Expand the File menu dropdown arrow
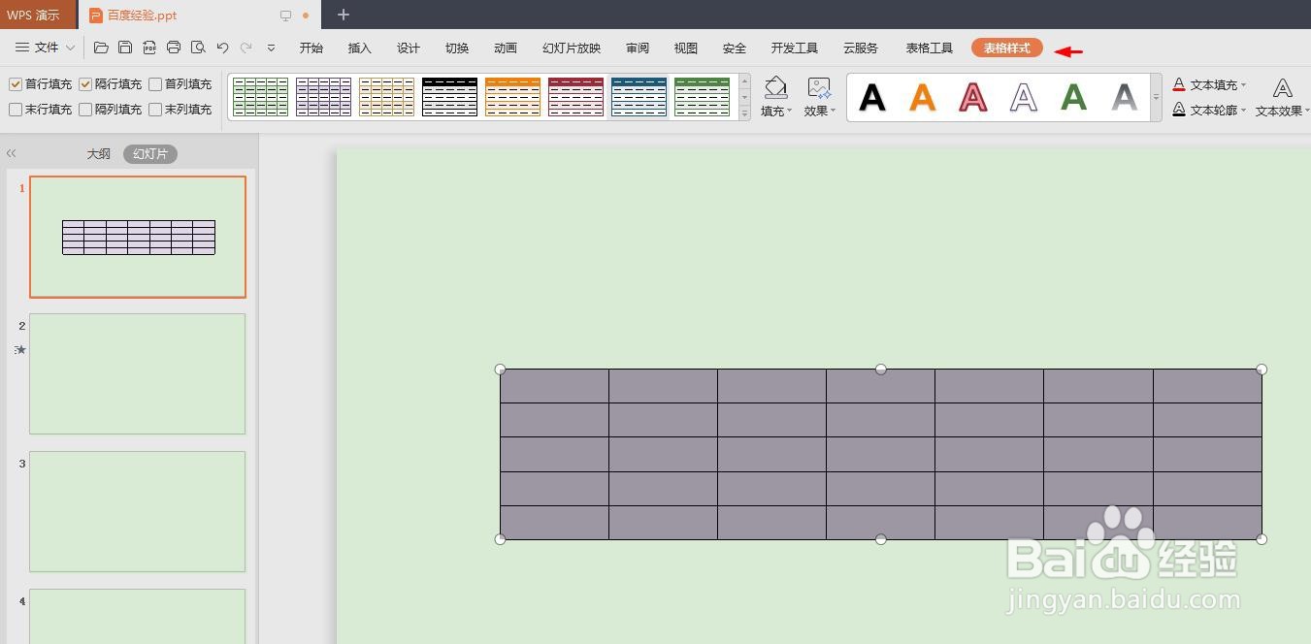The width and height of the screenshot is (1311, 644). (x=70, y=48)
